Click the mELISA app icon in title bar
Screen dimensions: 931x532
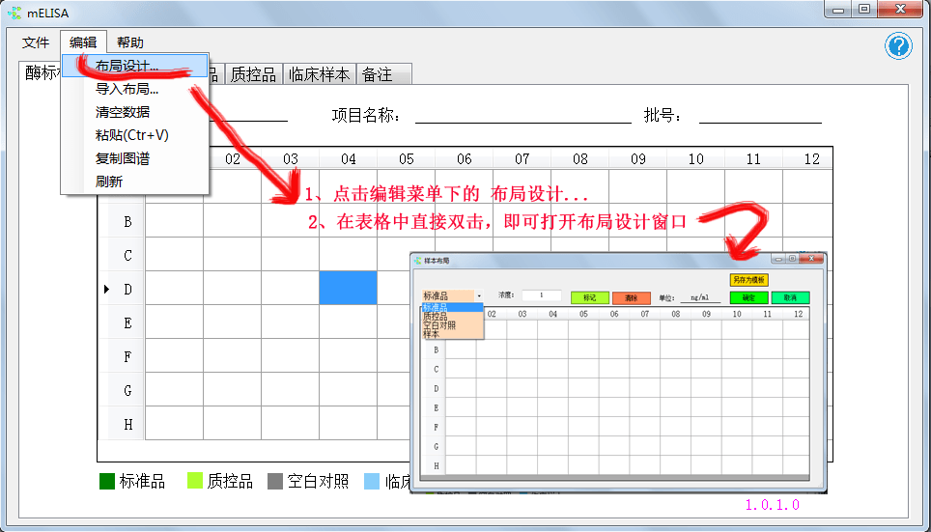click(14, 12)
